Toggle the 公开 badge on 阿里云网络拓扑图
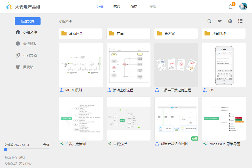The width and height of the screenshot is (252, 168). point(195,138)
